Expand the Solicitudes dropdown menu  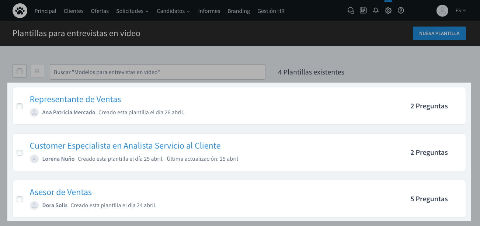point(132,11)
